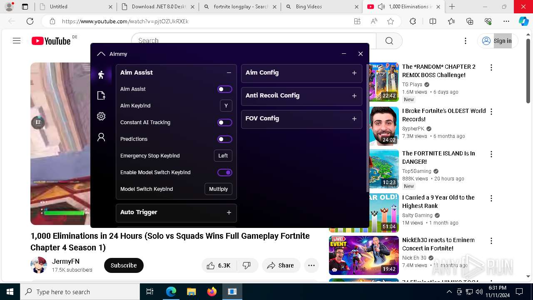The width and height of the screenshot is (533, 300).
Task: Switch to Bing Videos tab
Action: click(321, 7)
